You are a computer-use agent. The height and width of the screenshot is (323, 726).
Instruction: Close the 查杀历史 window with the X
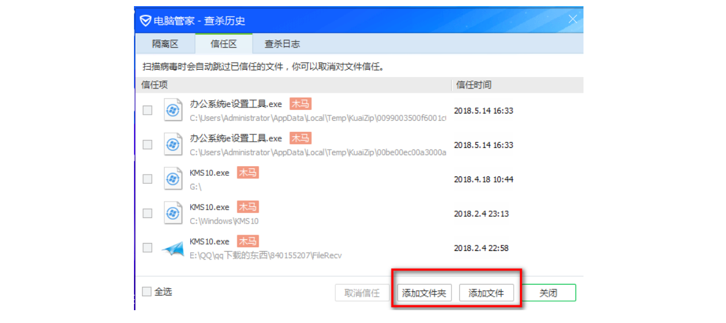(x=572, y=20)
